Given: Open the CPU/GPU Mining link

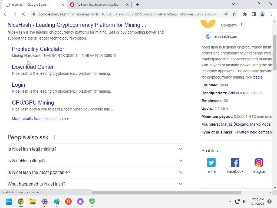Looking at the screenshot, I should pos(33,103).
